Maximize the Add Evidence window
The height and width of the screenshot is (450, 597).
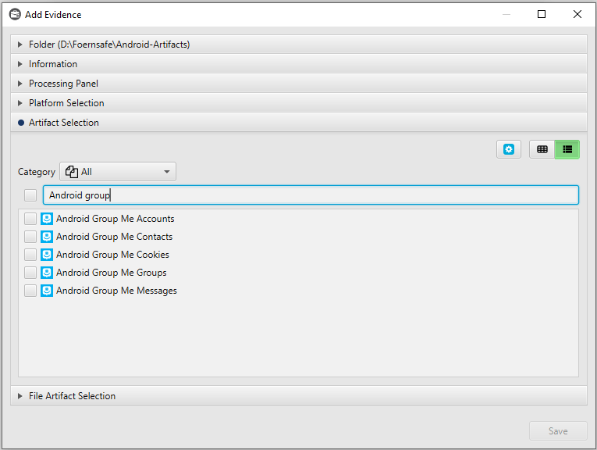(542, 14)
